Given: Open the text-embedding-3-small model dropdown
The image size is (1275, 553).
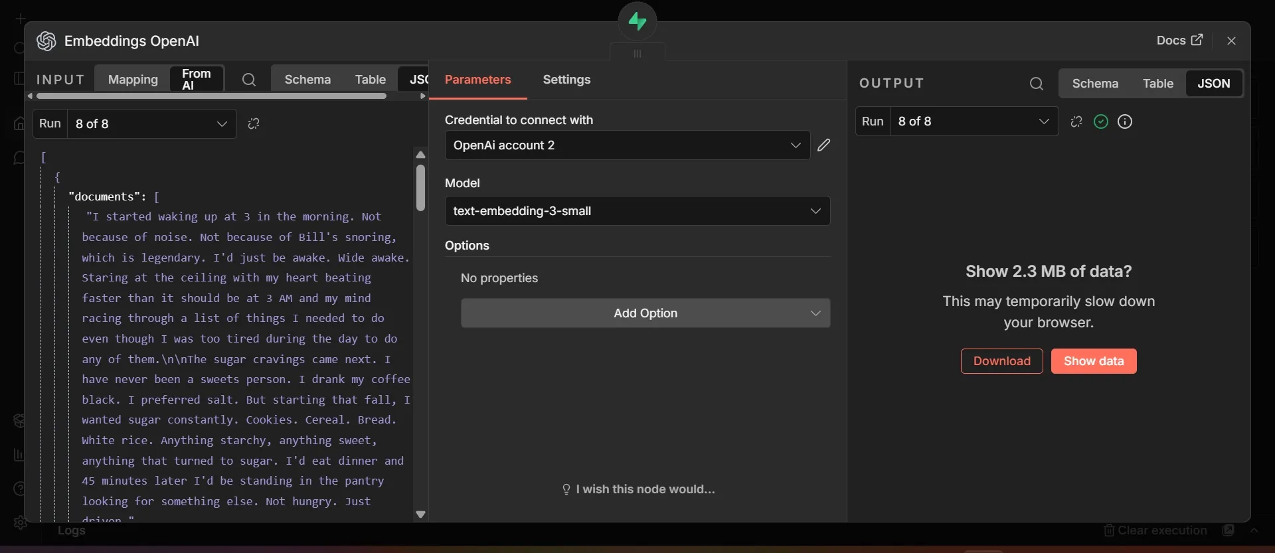Looking at the screenshot, I should point(637,210).
